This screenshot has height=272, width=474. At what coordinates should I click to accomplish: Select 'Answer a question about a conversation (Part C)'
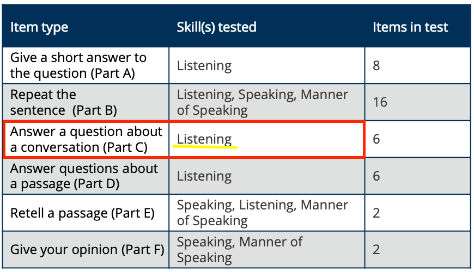[86, 139]
